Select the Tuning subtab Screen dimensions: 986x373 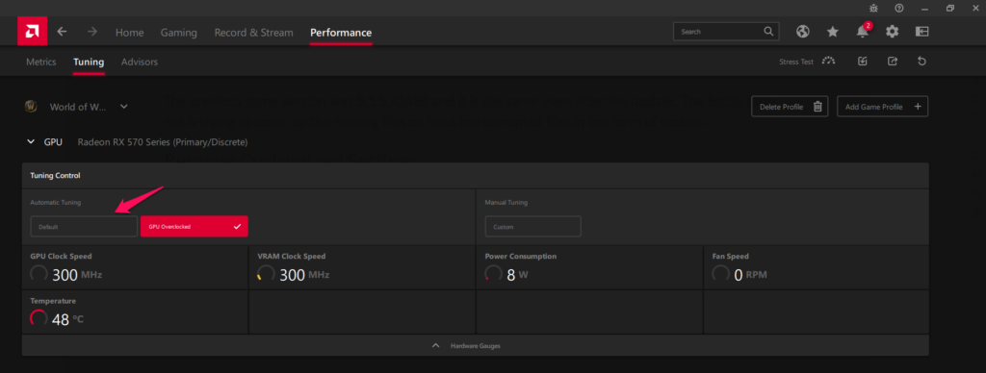click(x=89, y=62)
